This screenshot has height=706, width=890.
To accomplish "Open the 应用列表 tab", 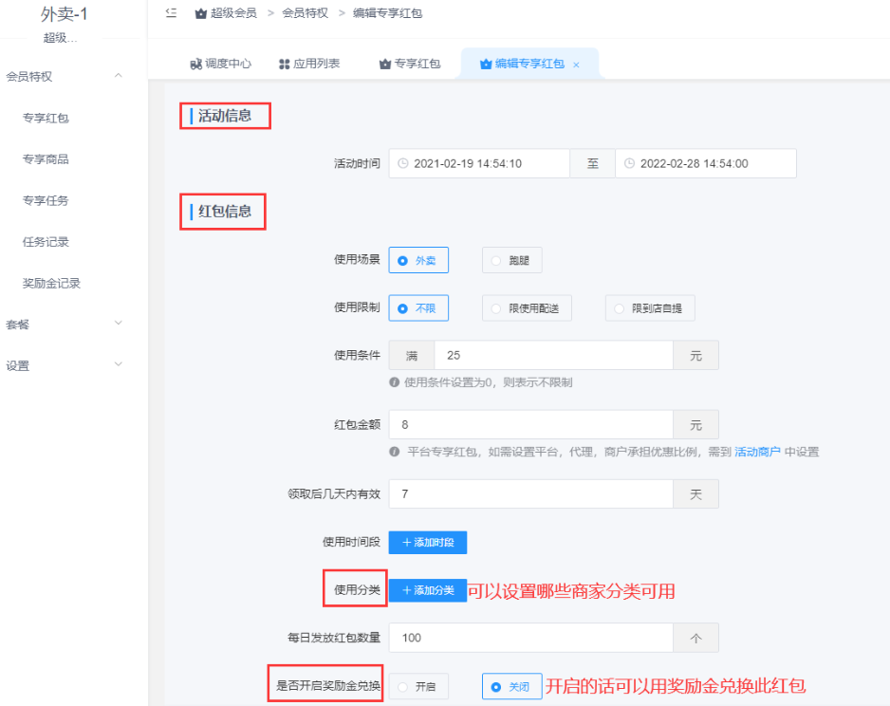I will pyautogui.click(x=309, y=64).
